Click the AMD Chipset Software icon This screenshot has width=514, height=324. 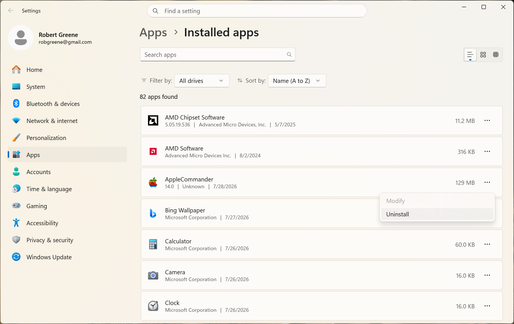[153, 120]
